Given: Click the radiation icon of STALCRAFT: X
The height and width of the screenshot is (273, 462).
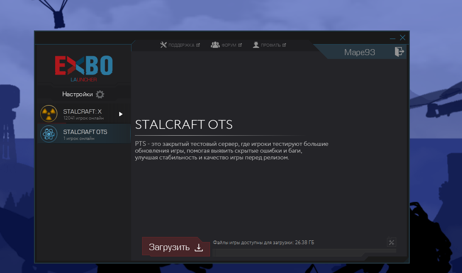Looking at the screenshot, I should coord(49,114).
